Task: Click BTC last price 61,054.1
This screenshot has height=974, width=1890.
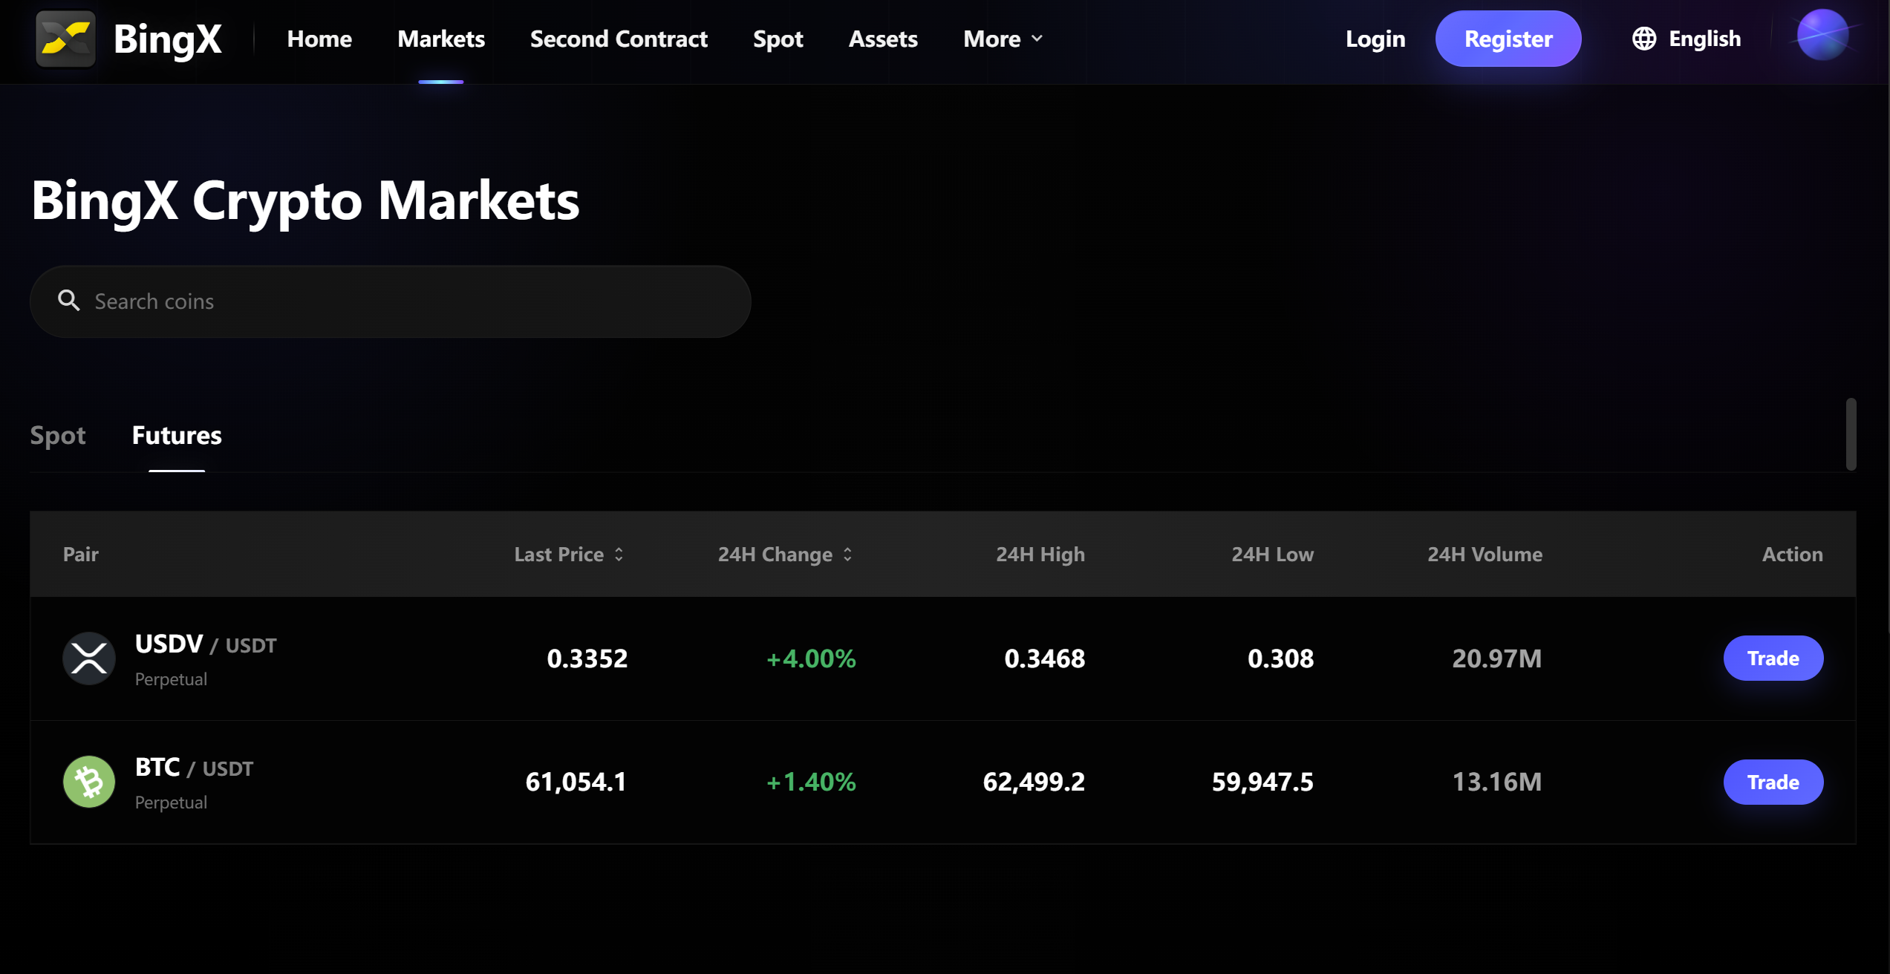Action: click(576, 782)
